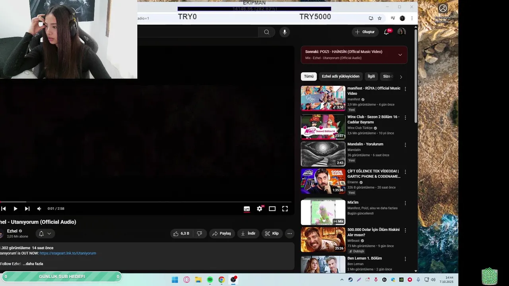Viewport: 509px width, 286px height.
Task: Open options menu for MrBeast video
Action: tap(405, 230)
